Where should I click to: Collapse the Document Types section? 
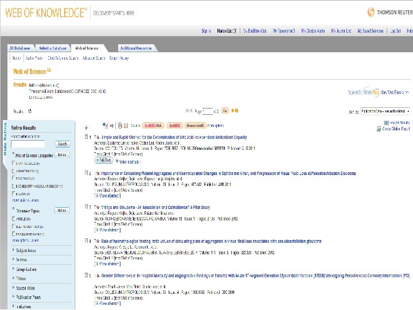tap(13, 208)
